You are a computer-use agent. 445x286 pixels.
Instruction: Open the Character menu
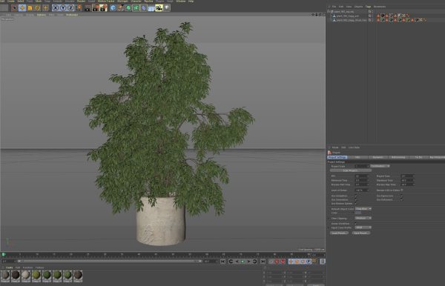(136, 1)
